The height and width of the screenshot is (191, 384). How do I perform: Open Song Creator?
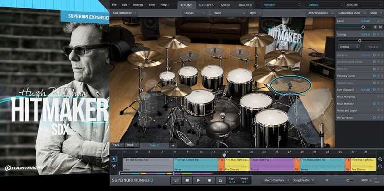point(303,180)
